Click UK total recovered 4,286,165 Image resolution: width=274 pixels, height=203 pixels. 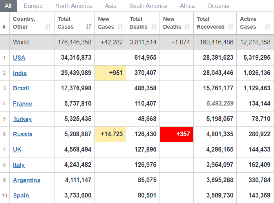click(x=220, y=150)
